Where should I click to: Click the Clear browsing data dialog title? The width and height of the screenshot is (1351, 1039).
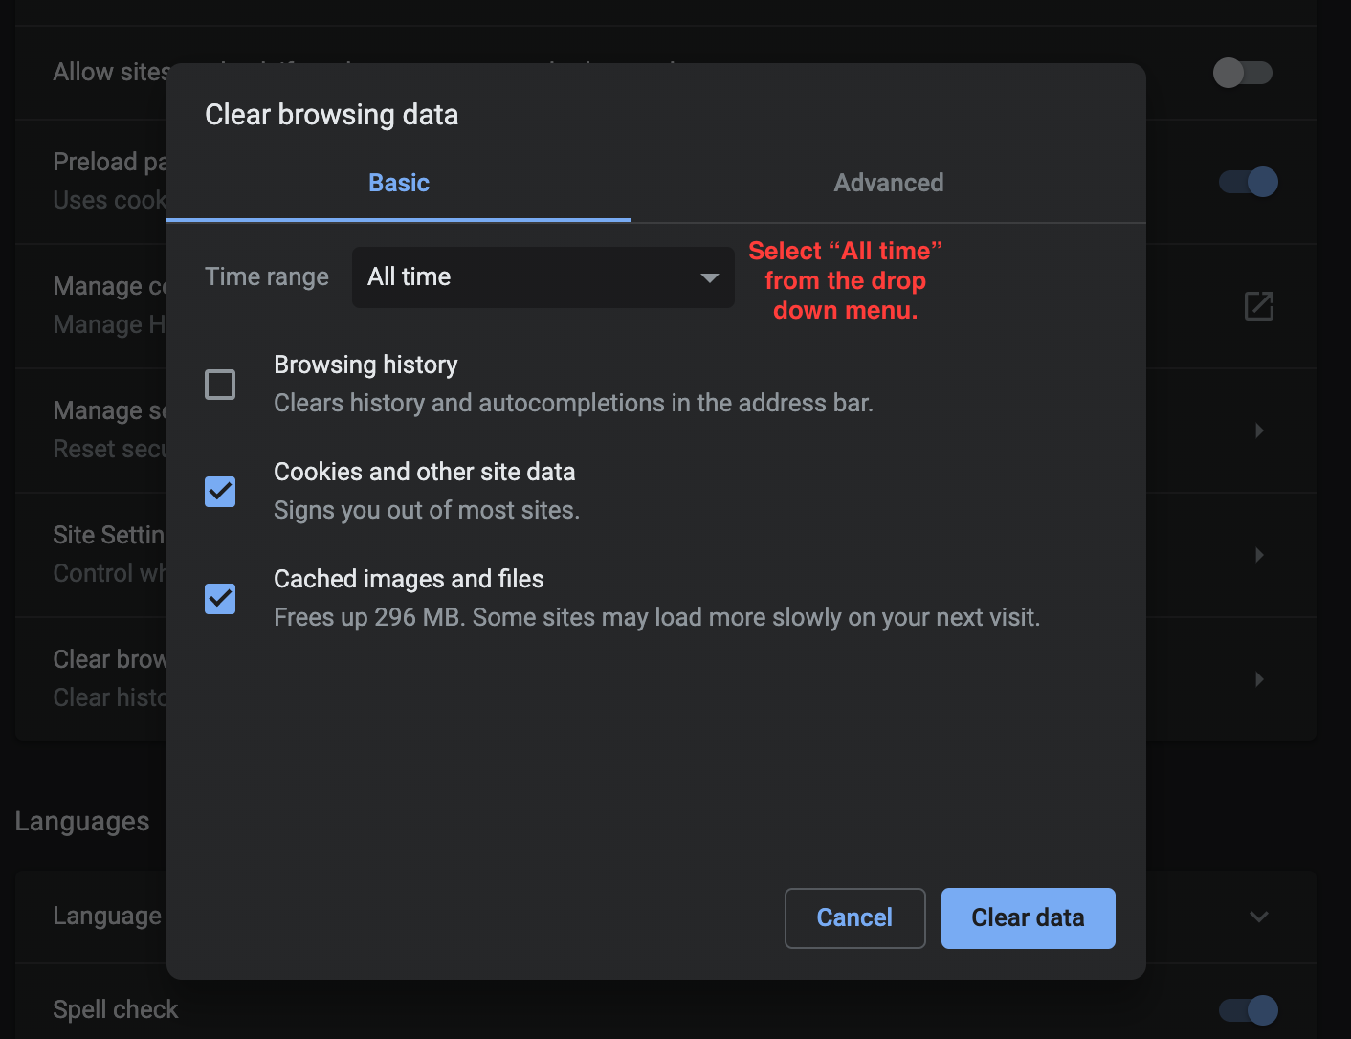331,115
